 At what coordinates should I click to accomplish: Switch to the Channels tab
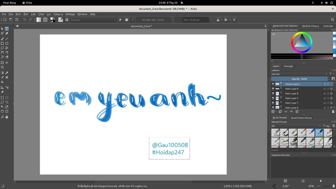(288, 66)
